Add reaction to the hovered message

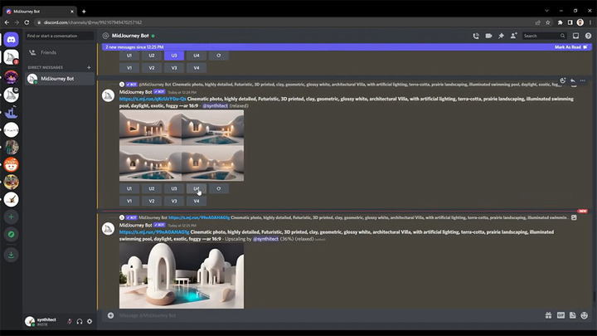point(563,80)
